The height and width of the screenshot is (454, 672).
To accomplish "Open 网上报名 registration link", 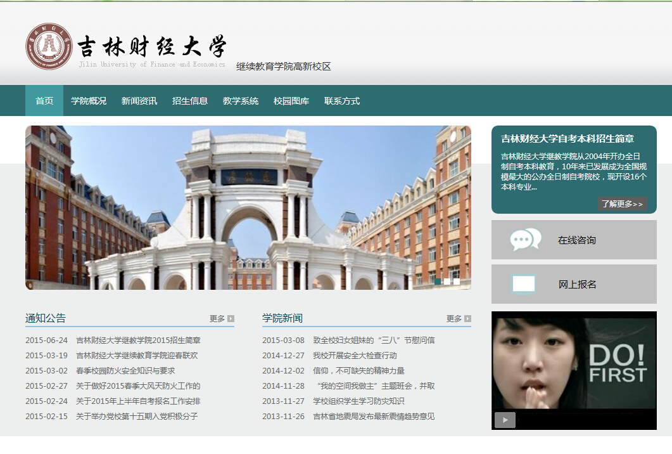I will coord(577,285).
